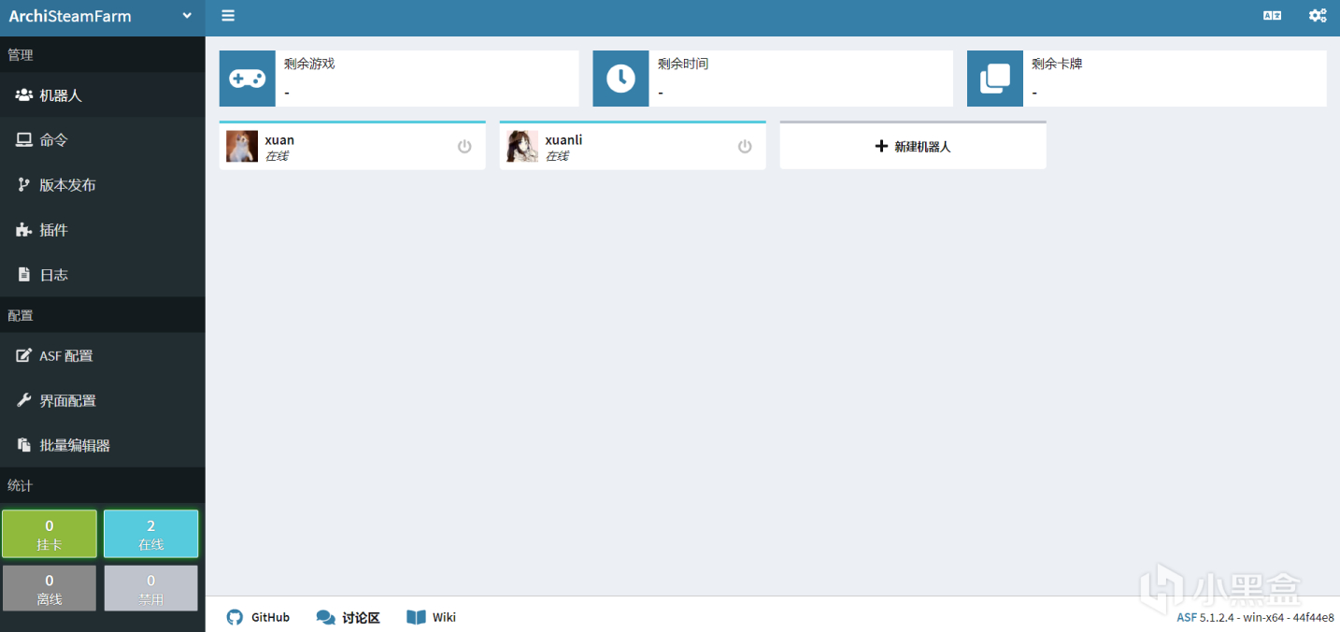This screenshot has height=632, width=1340.
Task: Open the 版本发布 releases menu item
Action: click(x=103, y=185)
